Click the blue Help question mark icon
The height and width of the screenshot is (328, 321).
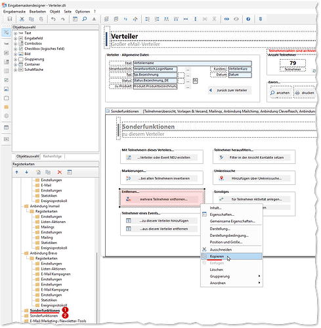click(248, 19)
